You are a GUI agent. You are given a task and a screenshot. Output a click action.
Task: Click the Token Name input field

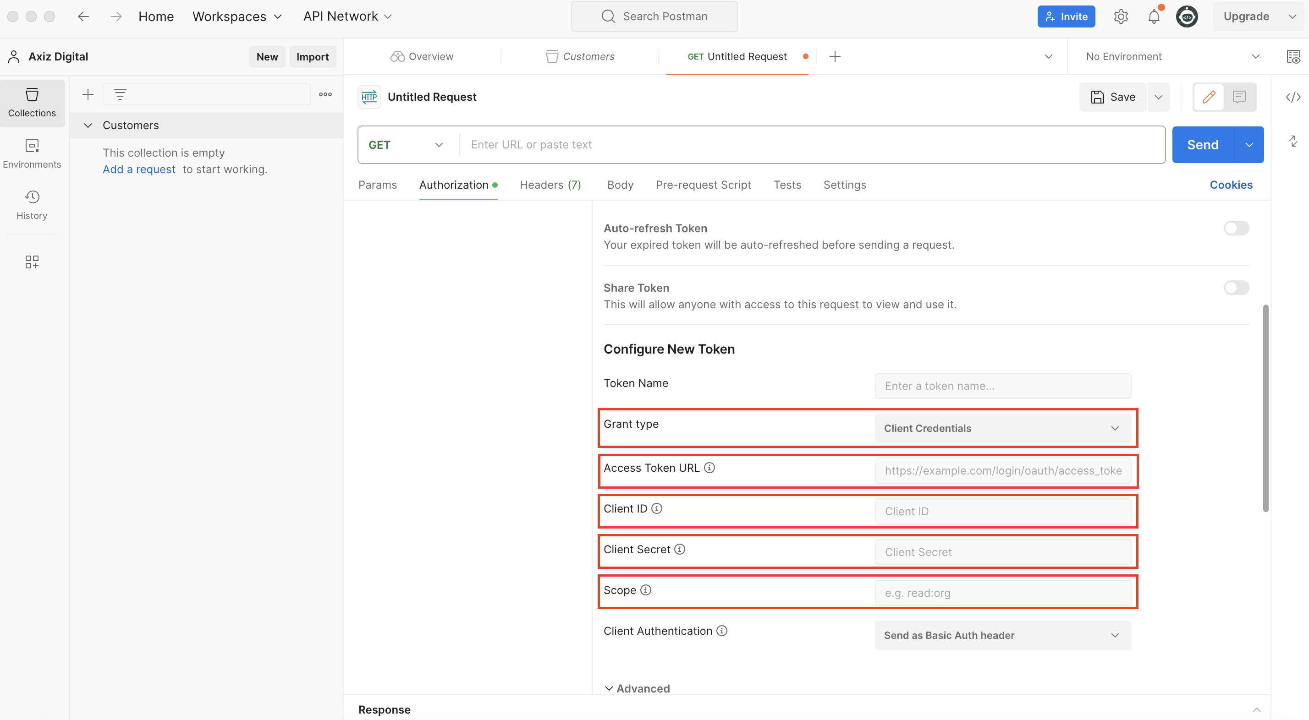[1002, 386]
